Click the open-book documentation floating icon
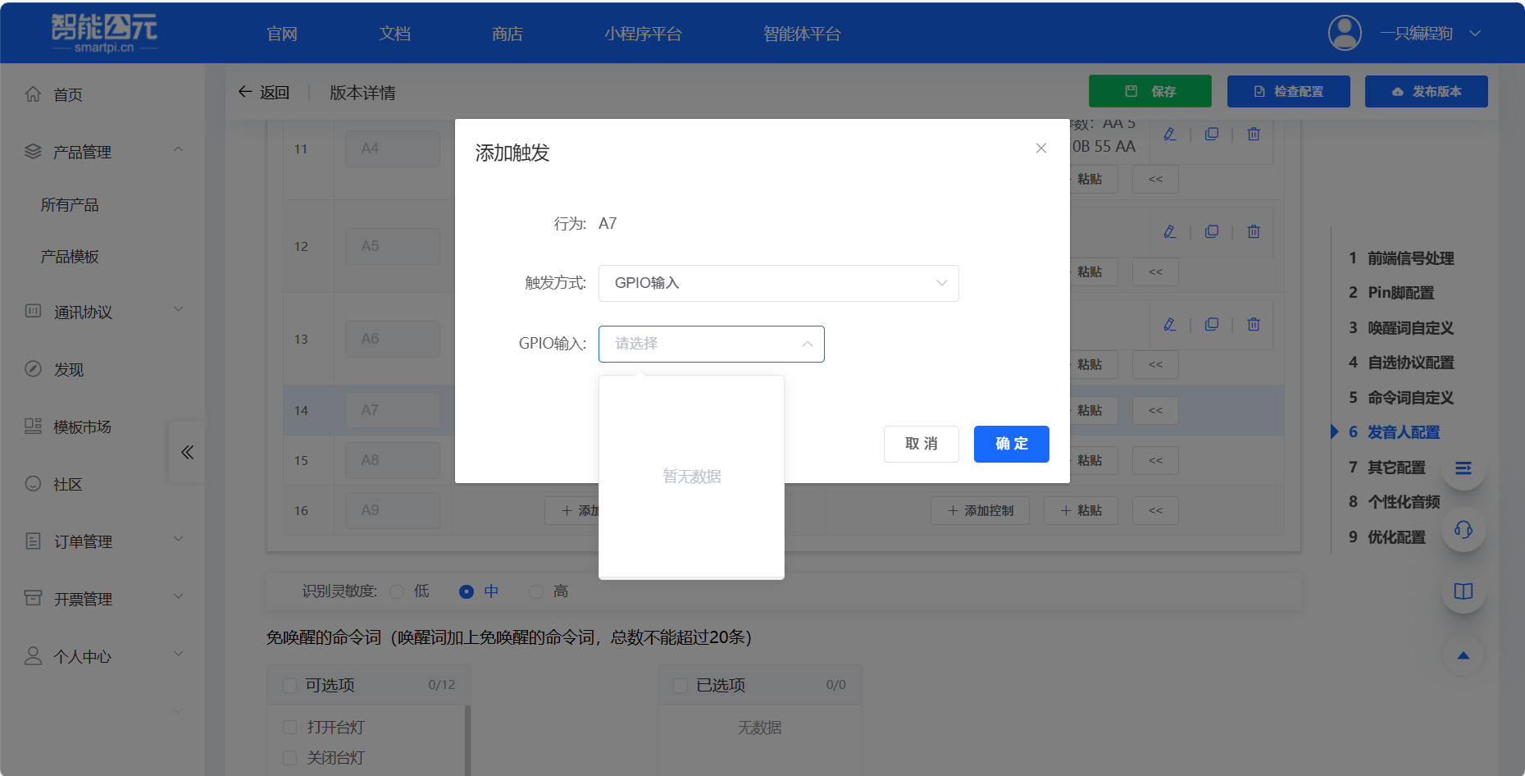Viewport: 1525px width, 776px height. click(x=1464, y=591)
